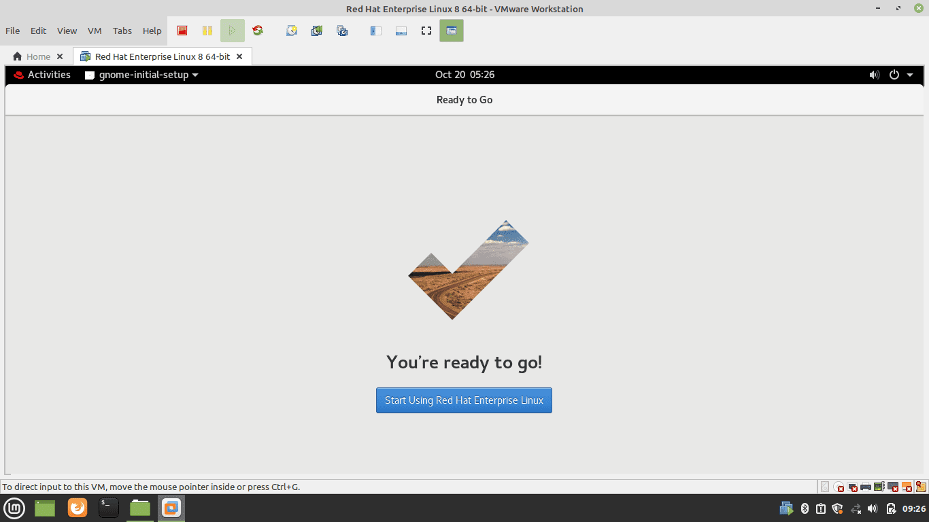Viewport: 929px width, 522px height.
Task: Enter full screen mode icon
Action: pos(426,31)
